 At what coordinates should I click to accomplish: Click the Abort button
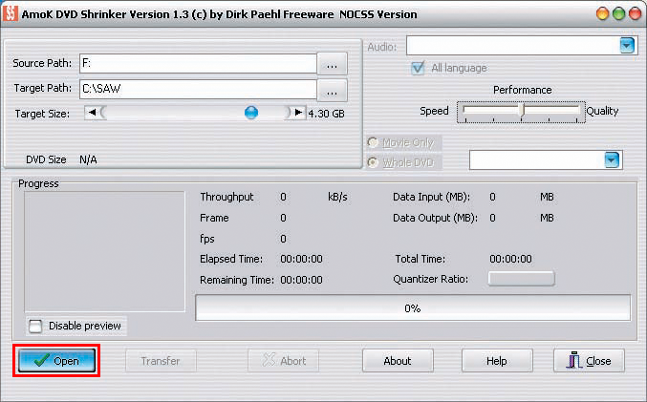click(284, 361)
